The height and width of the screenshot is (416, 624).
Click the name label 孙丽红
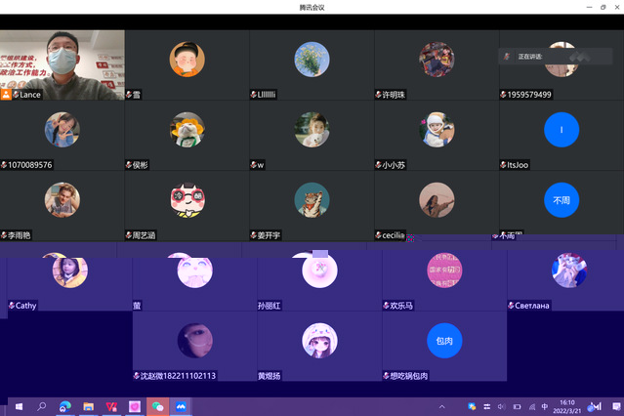pyautogui.click(x=270, y=306)
